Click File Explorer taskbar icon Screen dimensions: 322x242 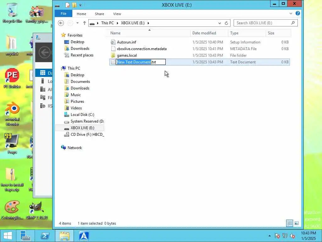64,236
